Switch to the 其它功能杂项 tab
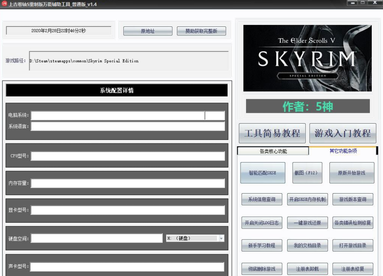 (x=343, y=151)
